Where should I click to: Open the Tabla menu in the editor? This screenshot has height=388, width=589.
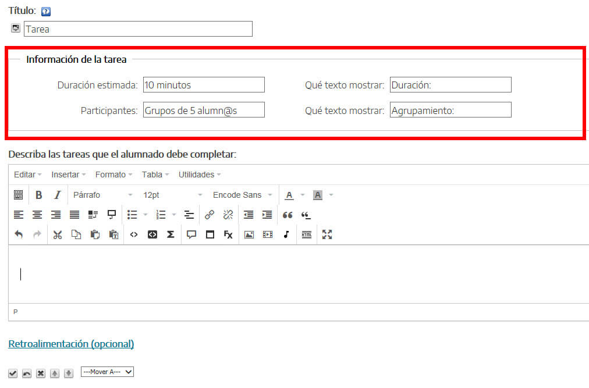pos(152,174)
